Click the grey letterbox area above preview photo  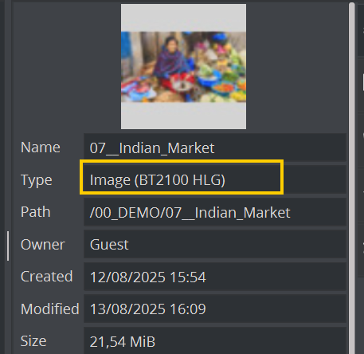[x=183, y=18]
